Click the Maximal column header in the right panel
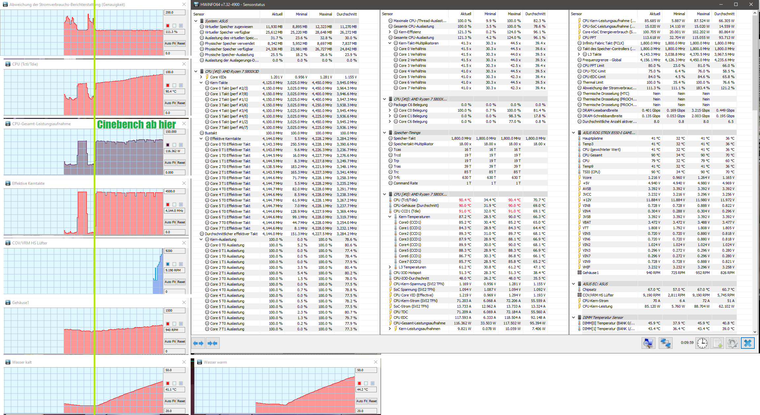Screen dimensions: 760x415 pos(703,14)
